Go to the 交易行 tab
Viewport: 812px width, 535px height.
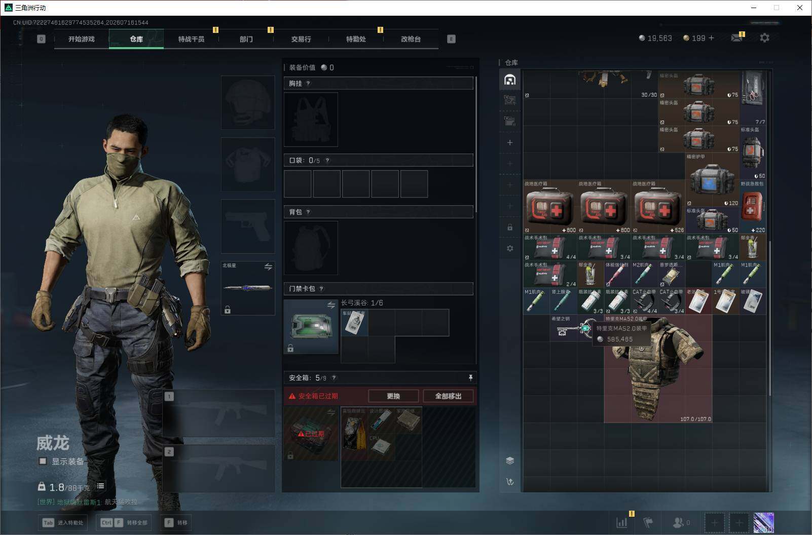coord(301,39)
